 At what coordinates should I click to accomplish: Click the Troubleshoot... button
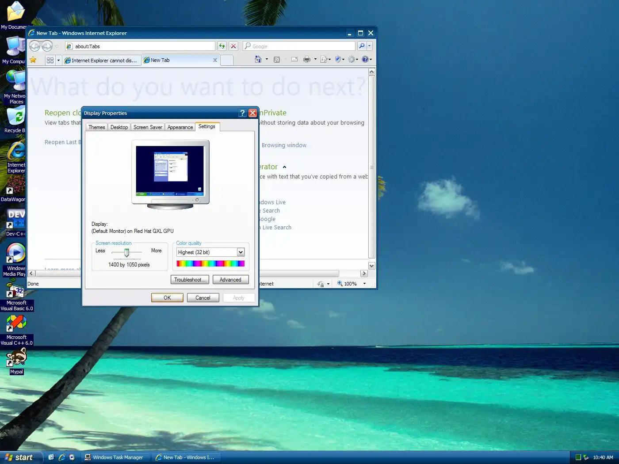[x=190, y=280]
